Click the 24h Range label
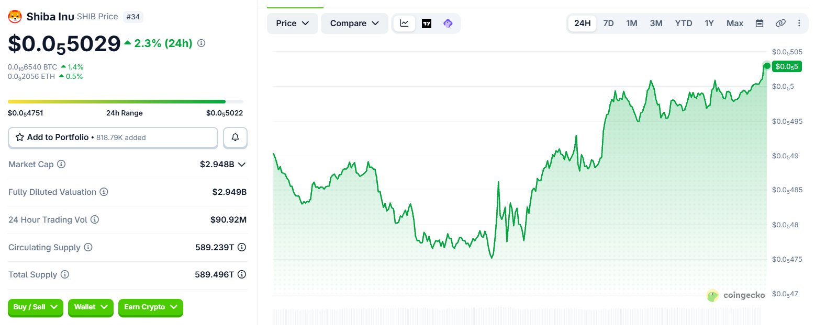 [125, 113]
